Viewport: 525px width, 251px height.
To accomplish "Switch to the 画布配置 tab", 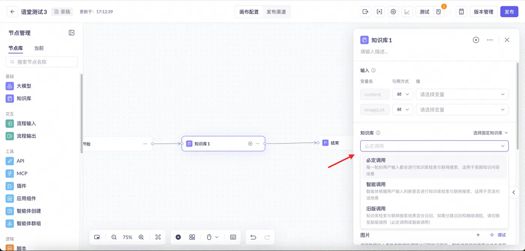I will (249, 12).
